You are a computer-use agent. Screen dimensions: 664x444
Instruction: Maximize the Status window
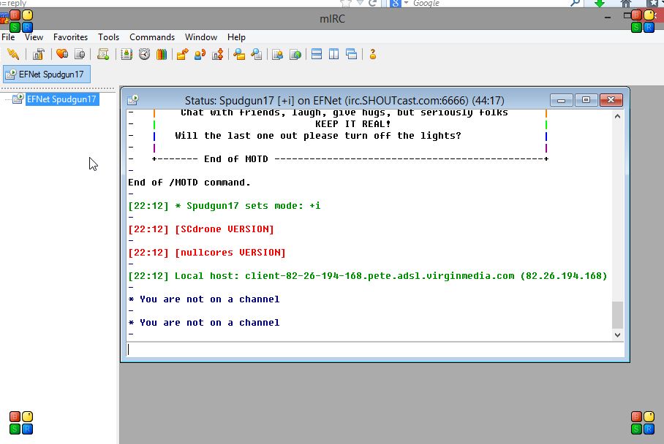(586, 100)
